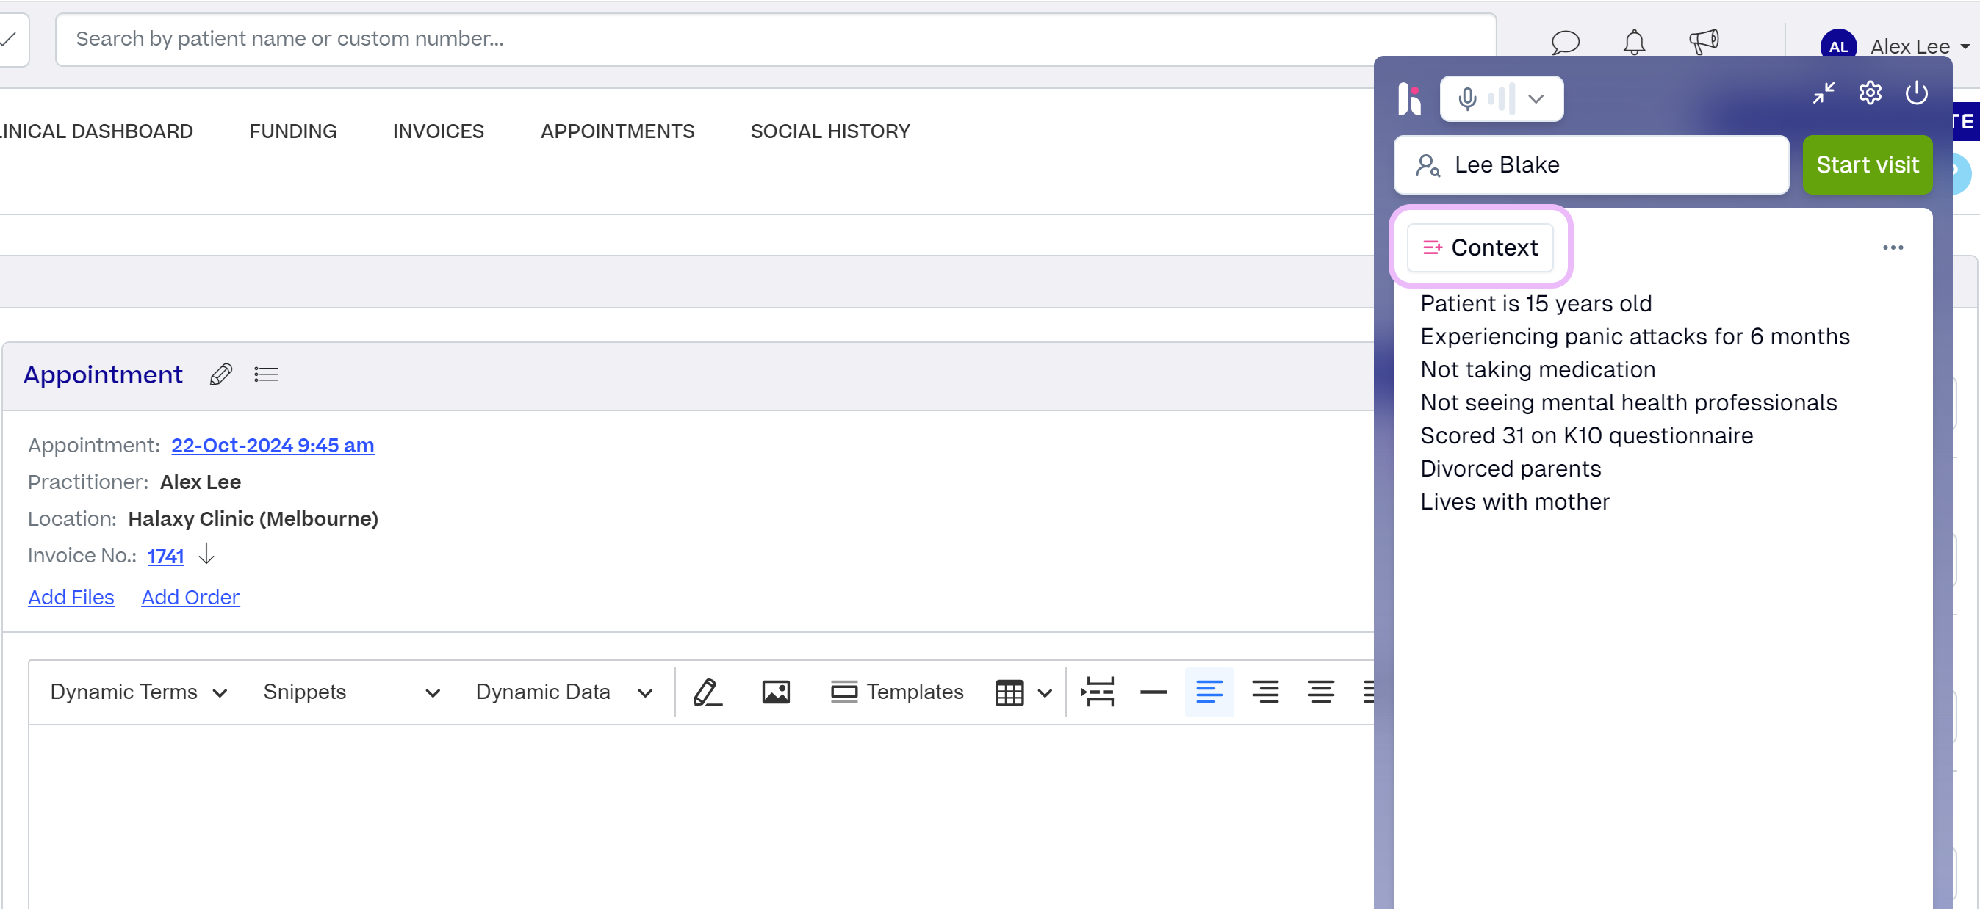Toggle left text alignment
This screenshot has height=909, width=1980.
[1209, 692]
